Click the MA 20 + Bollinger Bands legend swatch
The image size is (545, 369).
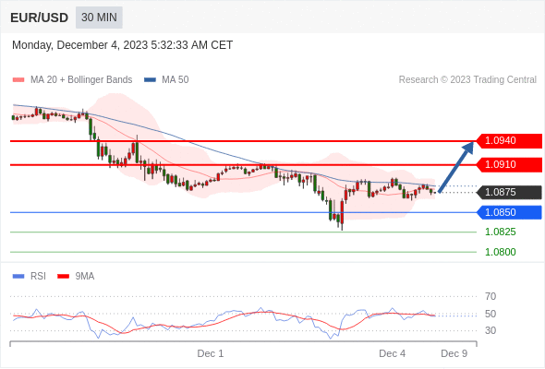click(x=18, y=80)
